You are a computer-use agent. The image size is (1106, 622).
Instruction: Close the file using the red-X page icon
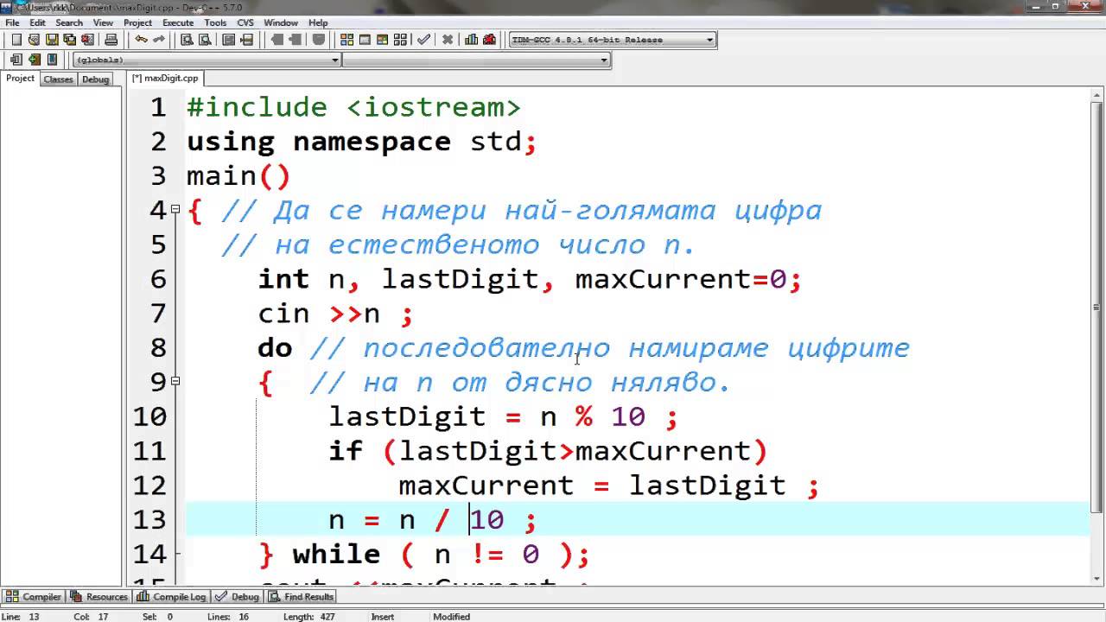point(87,40)
